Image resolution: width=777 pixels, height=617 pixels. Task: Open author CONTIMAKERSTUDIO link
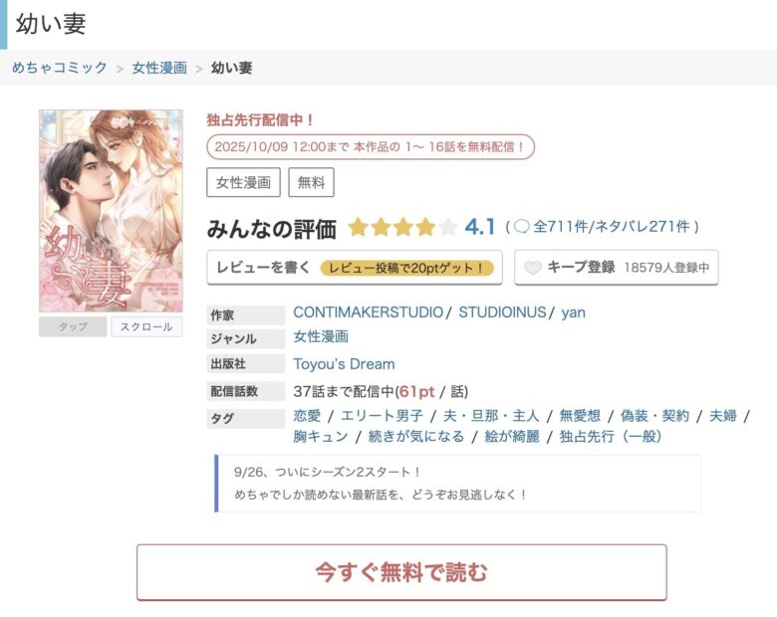[369, 311]
